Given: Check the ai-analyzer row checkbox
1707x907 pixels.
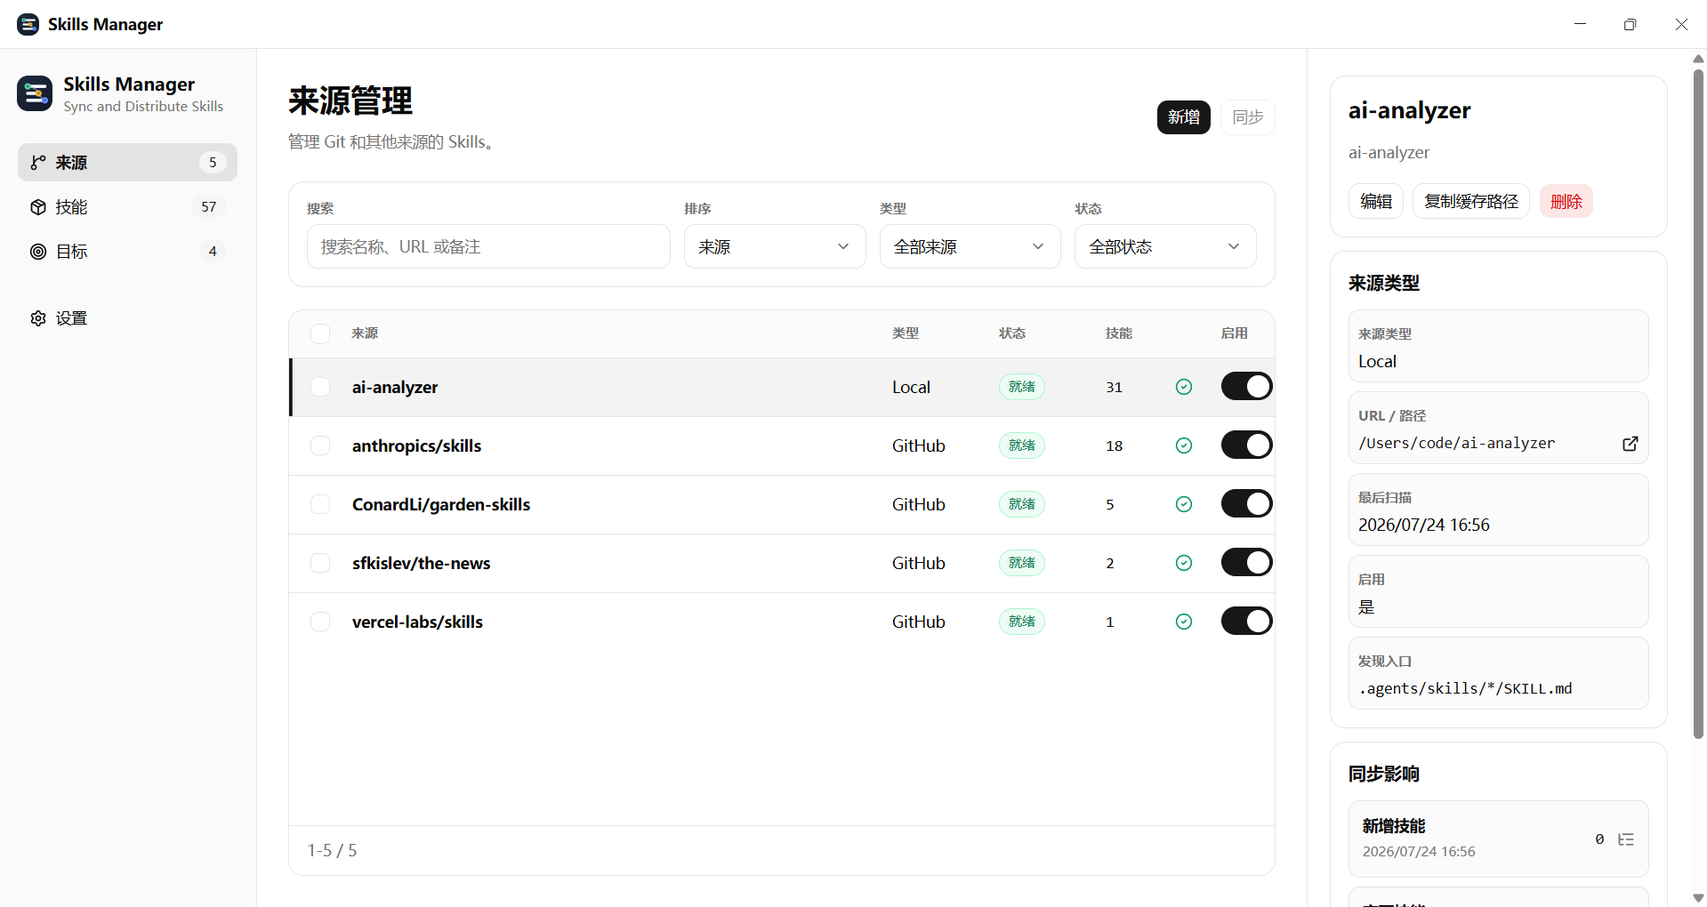Looking at the screenshot, I should [320, 387].
